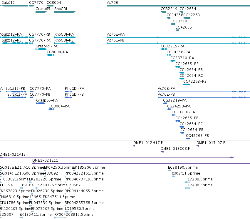The height and width of the screenshot is (219, 250).
Task: Select the CG8004-PA protein label
Action: [x=59, y=106]
